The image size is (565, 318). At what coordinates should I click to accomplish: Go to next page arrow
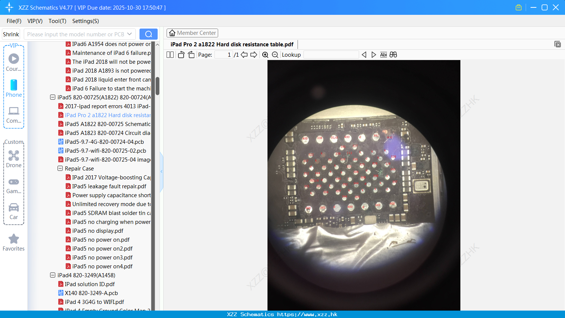254,54
